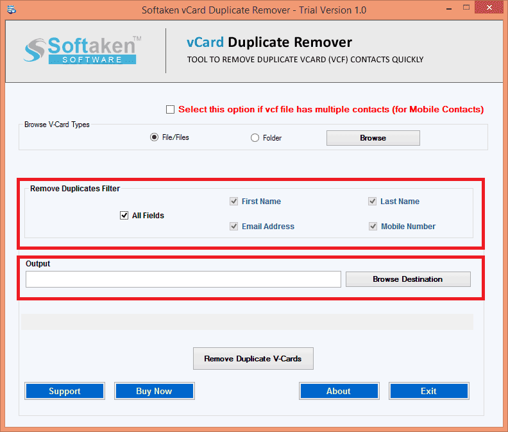Toggle the Last Name checkbox
This screenshot has width=508, height=432.
pyautogui.click(x=372, y=202)
